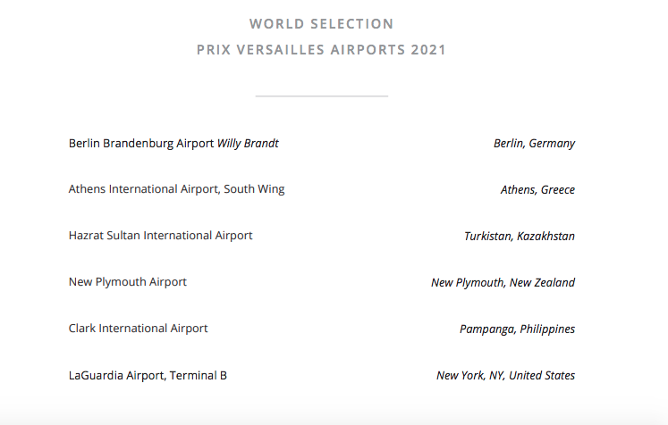Screen dimensions: 668x425
Task: Click the horizontal divider line below the heading
Action: [x=321, y=96]
